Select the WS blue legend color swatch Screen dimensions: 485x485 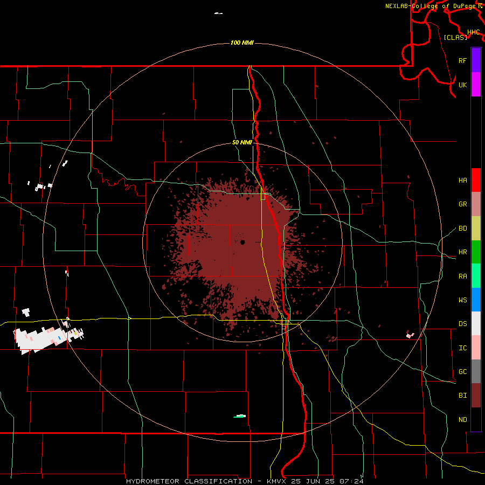(x=476, y=300)
